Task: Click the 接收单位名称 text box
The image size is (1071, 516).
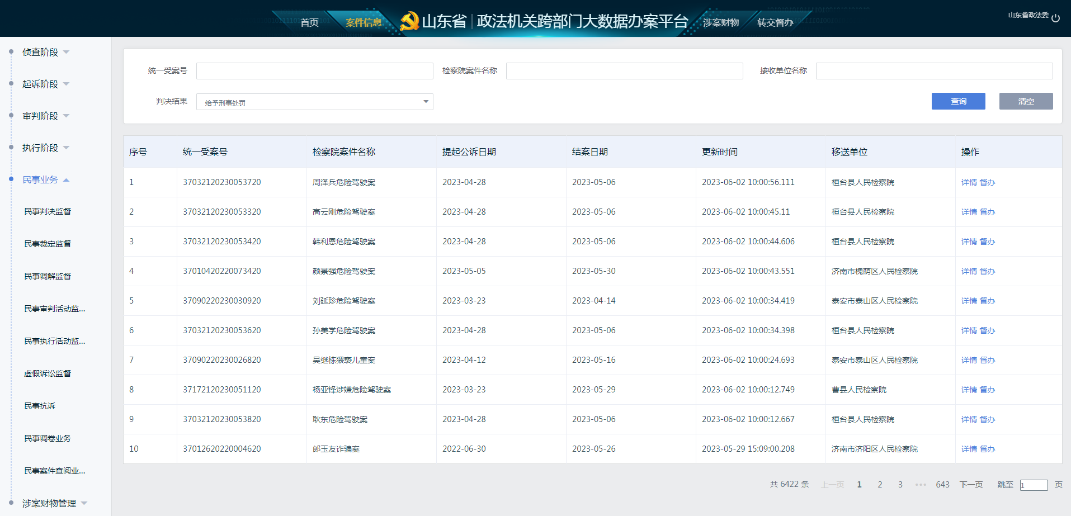Action: (x=934, y=71)
